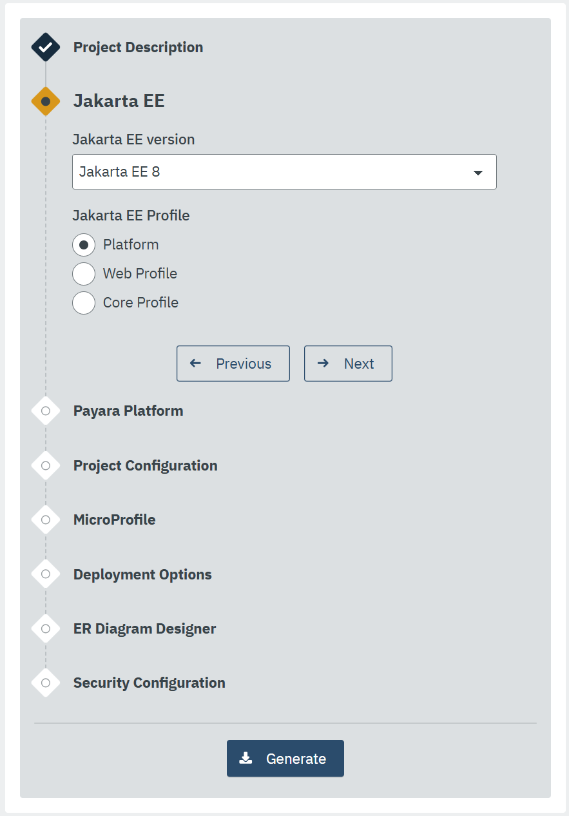Click the dropdown arrow on Jakarta EE 8
This screenshot has width=569, height=816.
pos(478,171)
